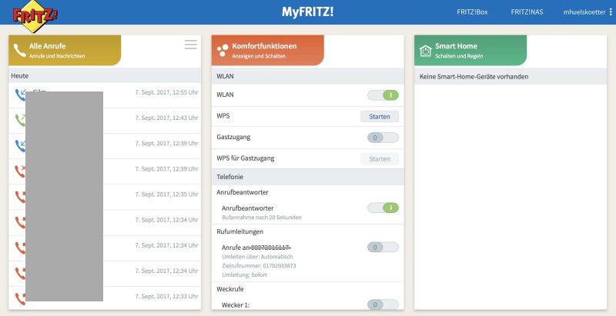Screen dimensions: 616x316
Task: Click Umleitung: Sofort text
Action: [x=244, y=274]
